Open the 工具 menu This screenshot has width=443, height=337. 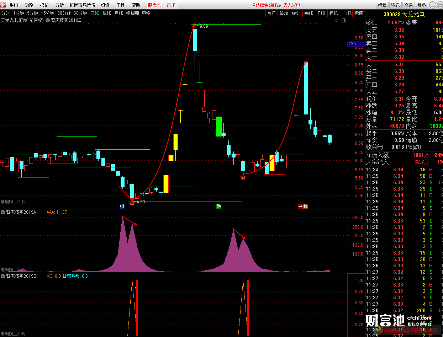point(120,5)
